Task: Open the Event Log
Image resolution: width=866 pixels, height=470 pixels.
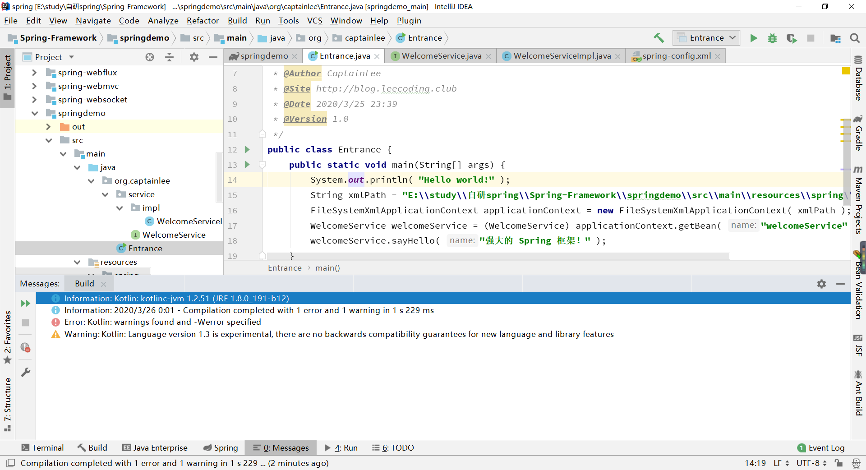Action: (821, 447)
